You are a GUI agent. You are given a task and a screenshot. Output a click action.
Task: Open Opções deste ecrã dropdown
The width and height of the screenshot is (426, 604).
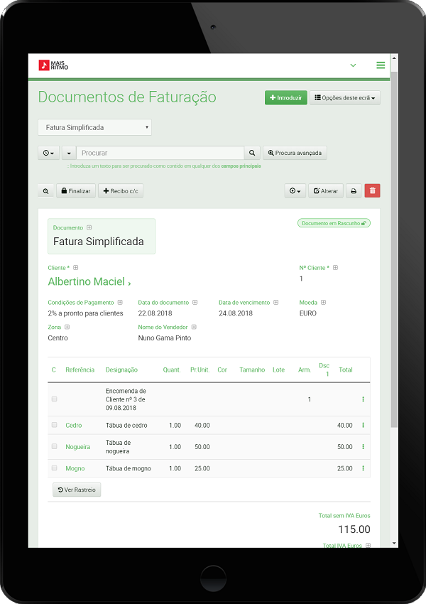[x=345, y=98]
